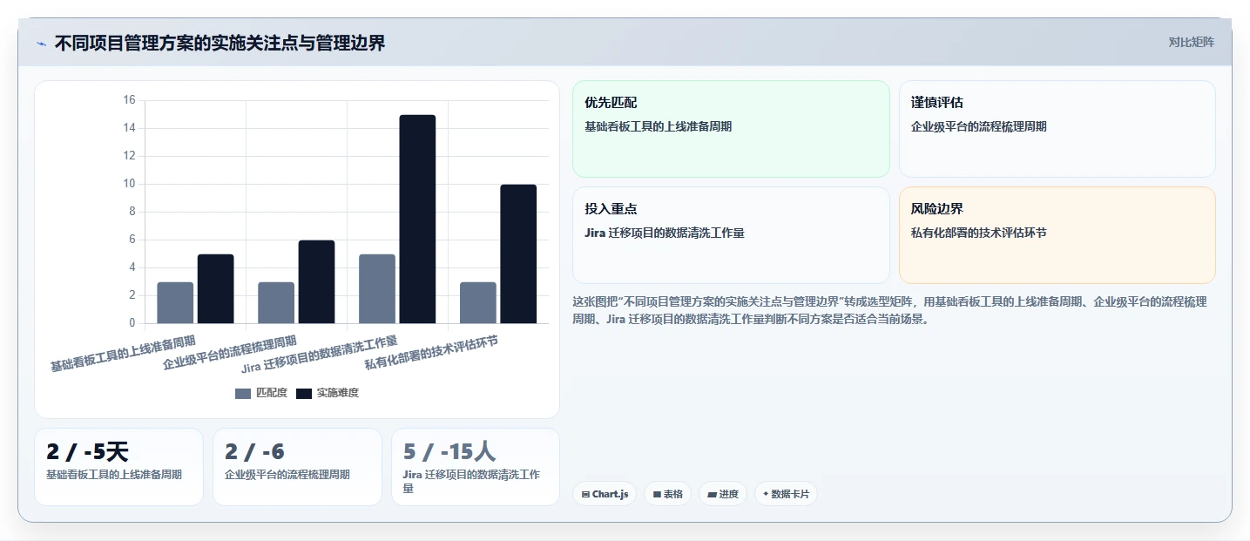Click the 数据卡片 tag diamond icon
The width and height of the screenshot is (1250, 541).
766,494
